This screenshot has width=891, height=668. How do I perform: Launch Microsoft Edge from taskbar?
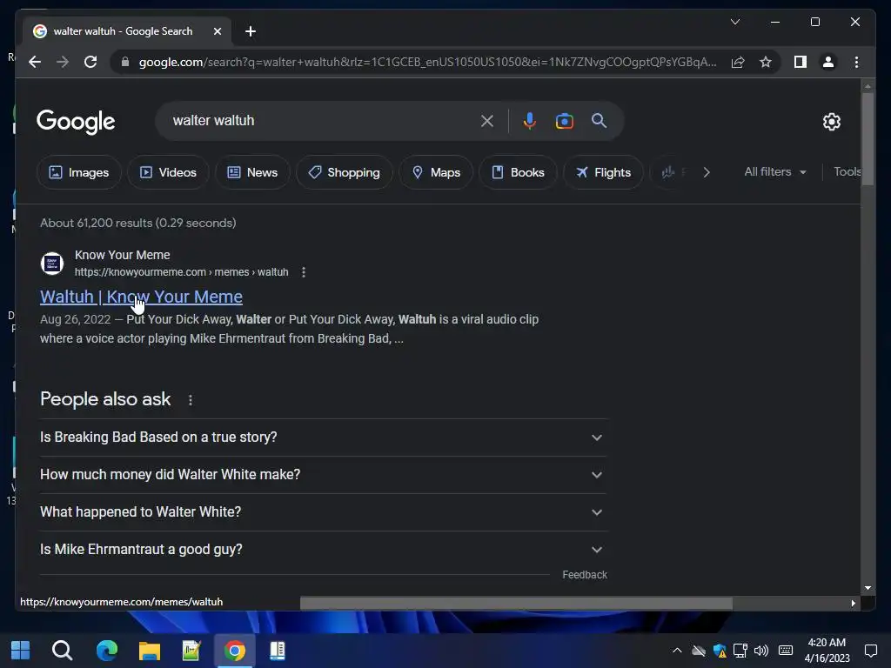(x=106, y=651)
